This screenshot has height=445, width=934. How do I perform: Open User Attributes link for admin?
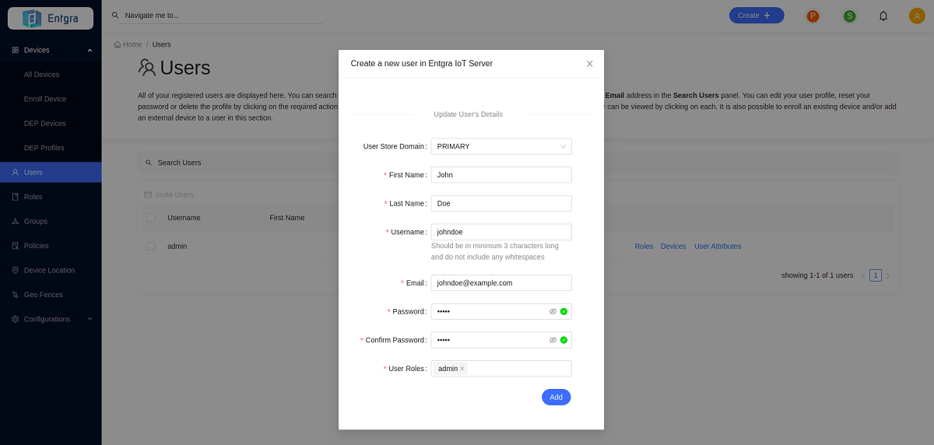coord(718,246)
